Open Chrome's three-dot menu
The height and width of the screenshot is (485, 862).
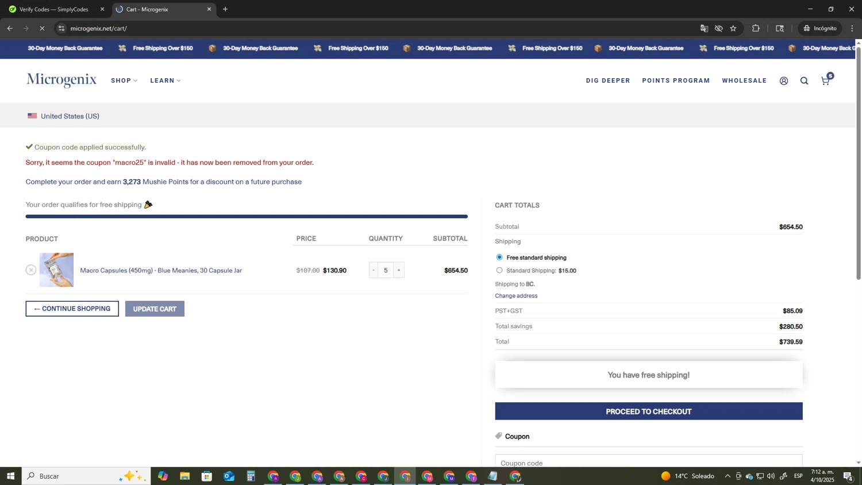[x=852, y=28]
